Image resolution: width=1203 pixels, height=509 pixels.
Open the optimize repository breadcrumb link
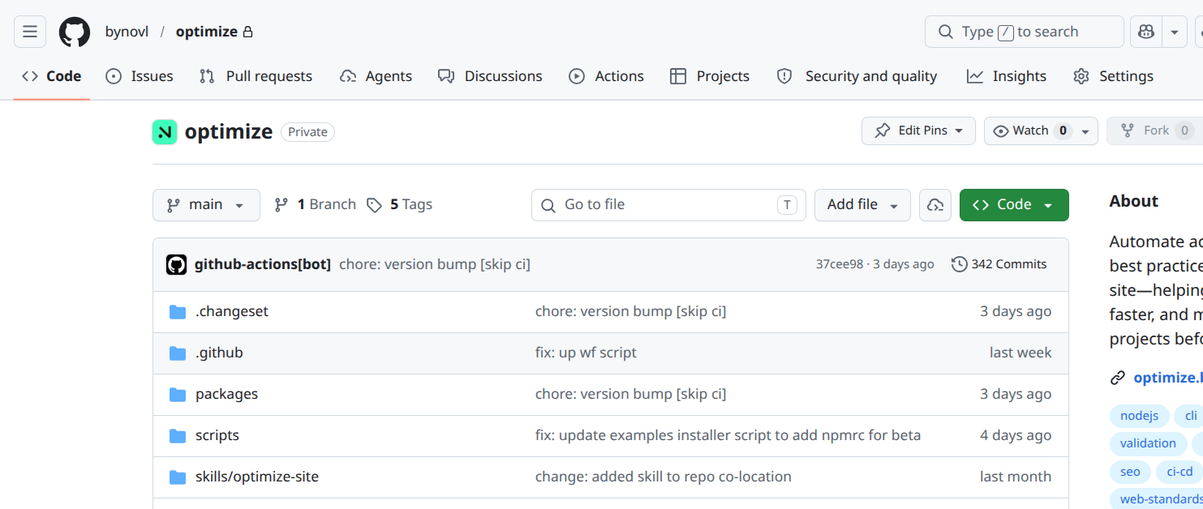[206, 32]
